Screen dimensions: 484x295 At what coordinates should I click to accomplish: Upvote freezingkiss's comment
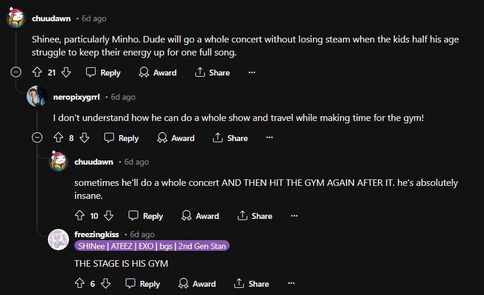pyautogui.click(x=80, y=284)
